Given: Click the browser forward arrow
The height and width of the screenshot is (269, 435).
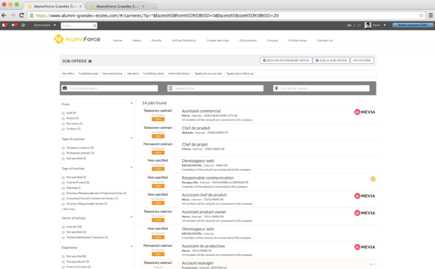Looking at the screenshot, I should pos(13,15).
